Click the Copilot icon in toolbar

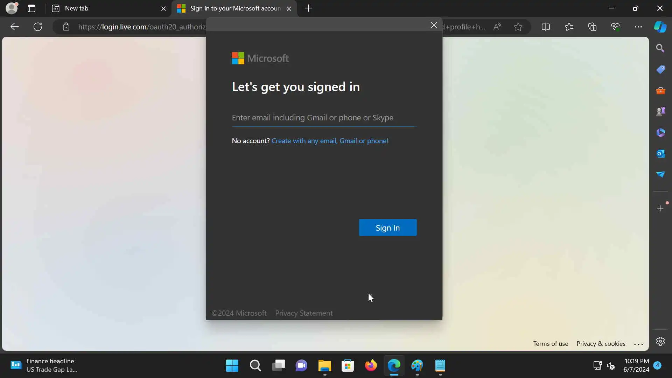pos(660,27)
